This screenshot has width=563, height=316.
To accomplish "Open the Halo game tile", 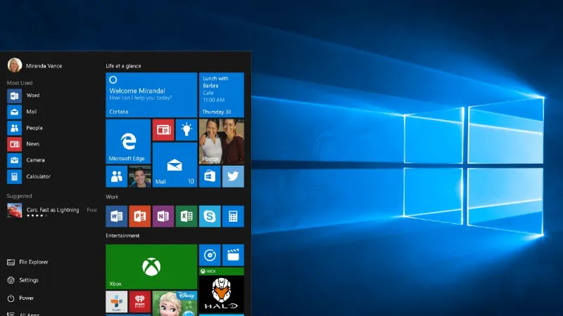I will click(222, 290).
